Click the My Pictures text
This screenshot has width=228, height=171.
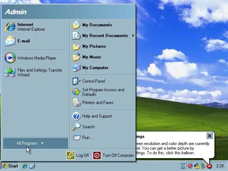[x=94, y=46]
